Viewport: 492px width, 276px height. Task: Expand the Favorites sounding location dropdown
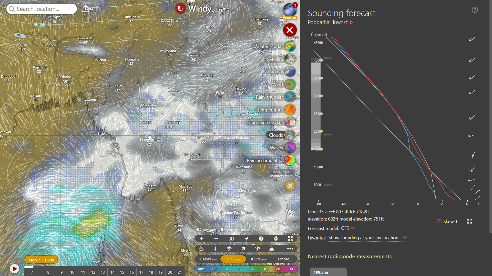(367, 238)
